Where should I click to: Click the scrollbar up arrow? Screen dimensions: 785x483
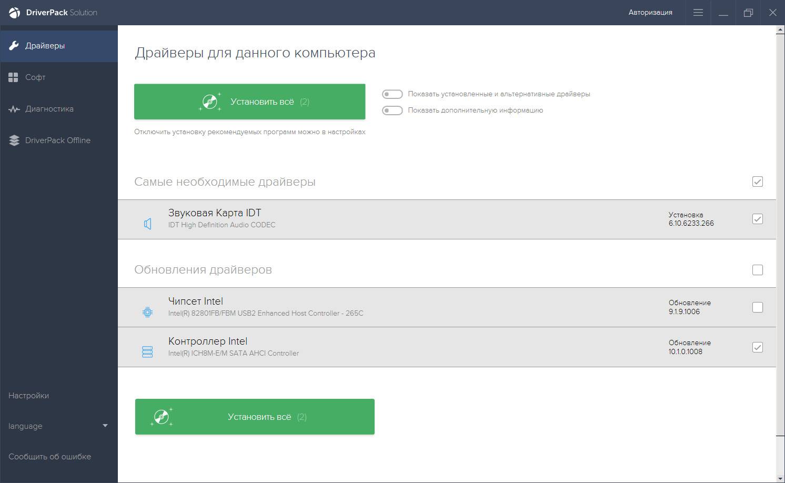pyautogui.click(x=780, y=29)
